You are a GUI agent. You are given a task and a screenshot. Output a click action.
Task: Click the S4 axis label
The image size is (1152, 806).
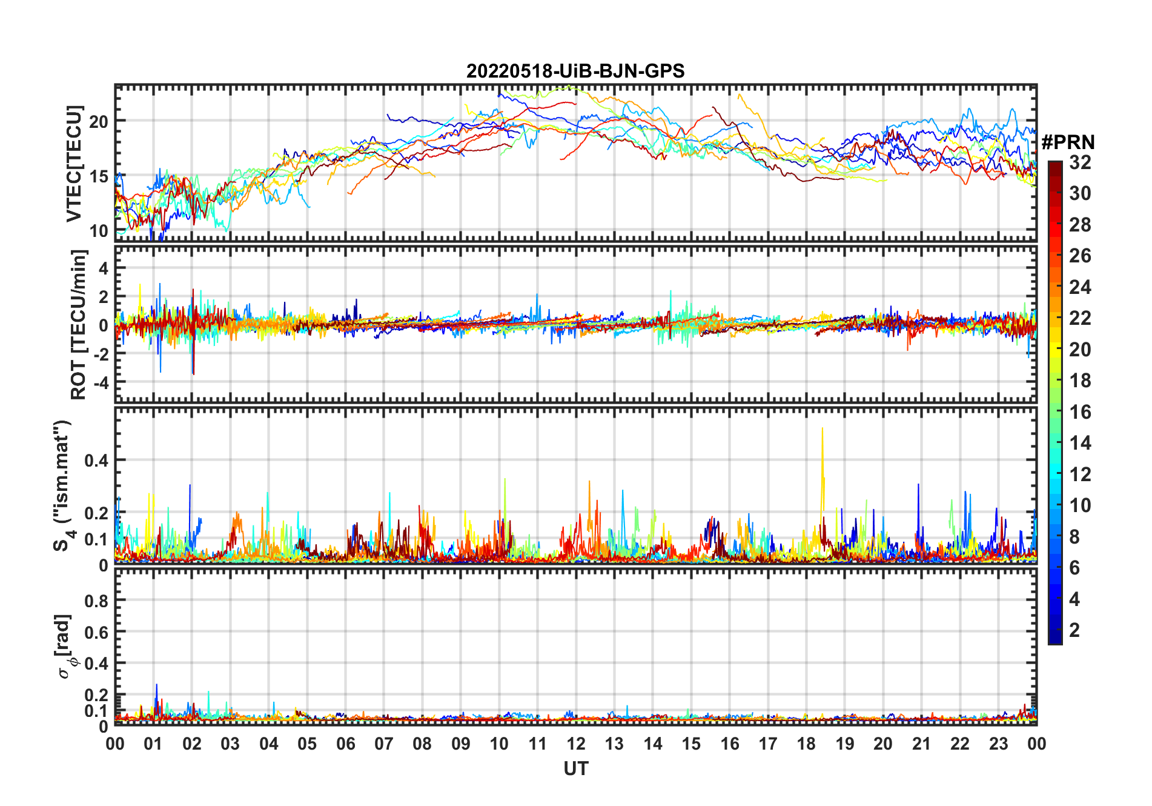tap(63, 486)
